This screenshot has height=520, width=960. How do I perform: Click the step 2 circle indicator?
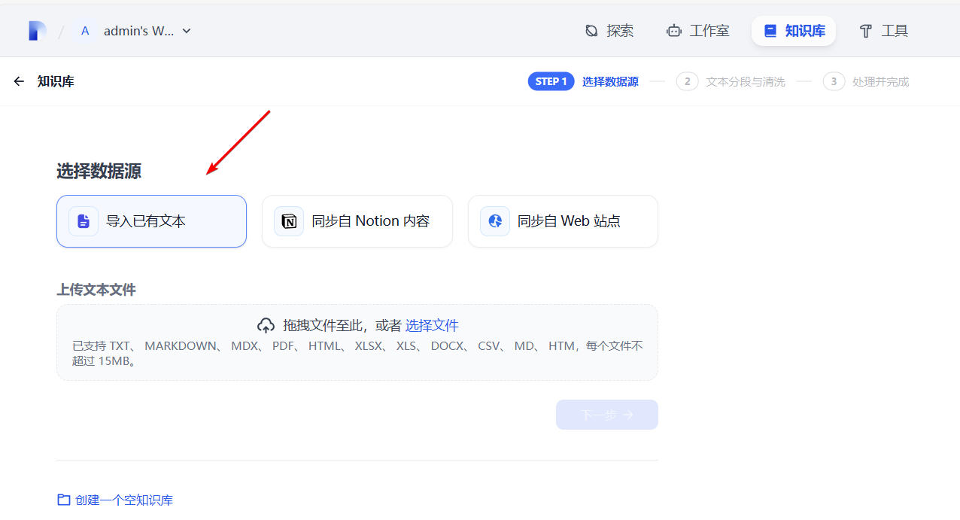point(687,81)
